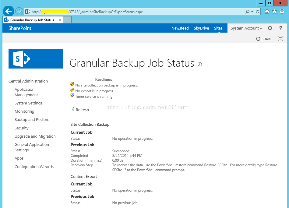Click 'Content Export' section heading
This screenshot has width=289, height=208.
pos(84,176)
